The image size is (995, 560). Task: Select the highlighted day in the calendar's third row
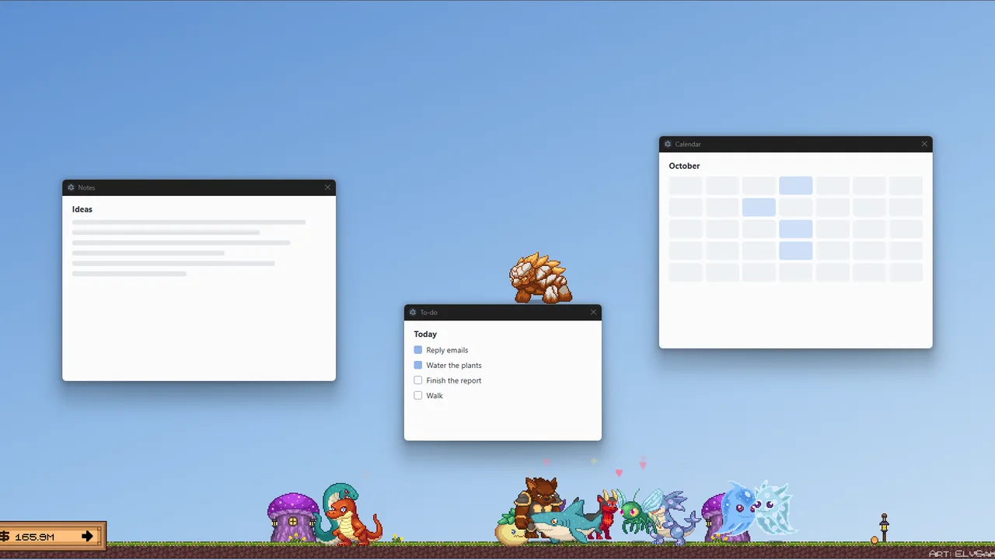796,229
